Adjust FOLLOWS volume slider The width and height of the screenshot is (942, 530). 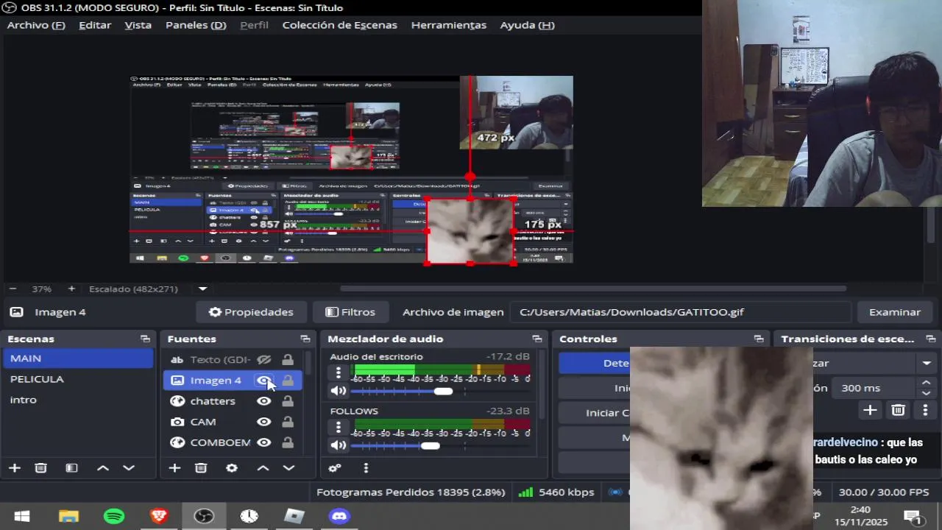pos(431,445)
